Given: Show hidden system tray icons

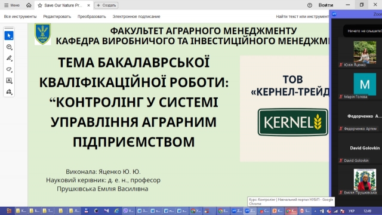Looking at the screenshot, I should point(315,211).
